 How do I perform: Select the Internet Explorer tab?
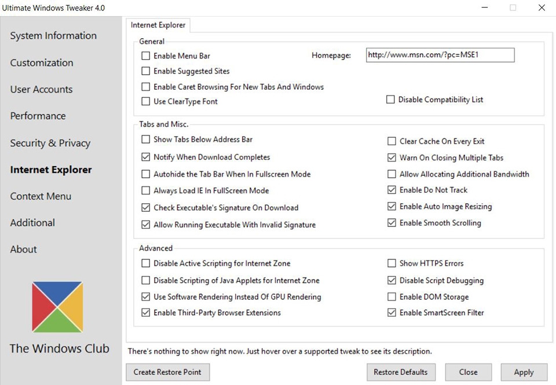pos(158,25)
